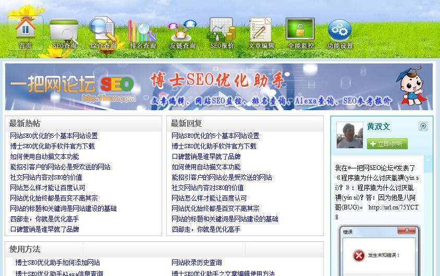440x276 pixels.
Task: Open 网站怎么样才能让百度认可 in 最新回复
Action: [209, 198]
